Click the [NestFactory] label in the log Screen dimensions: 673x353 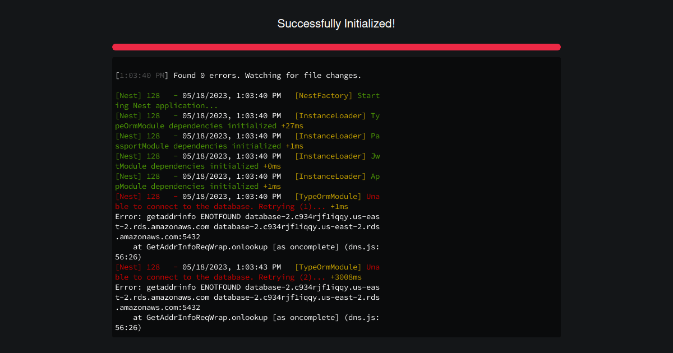pos(322,95)
